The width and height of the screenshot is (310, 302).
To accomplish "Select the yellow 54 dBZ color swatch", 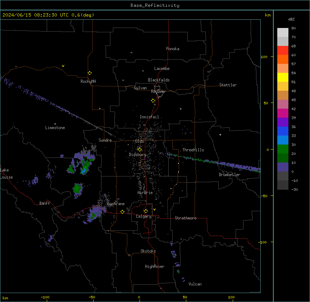I will point(283,77).
